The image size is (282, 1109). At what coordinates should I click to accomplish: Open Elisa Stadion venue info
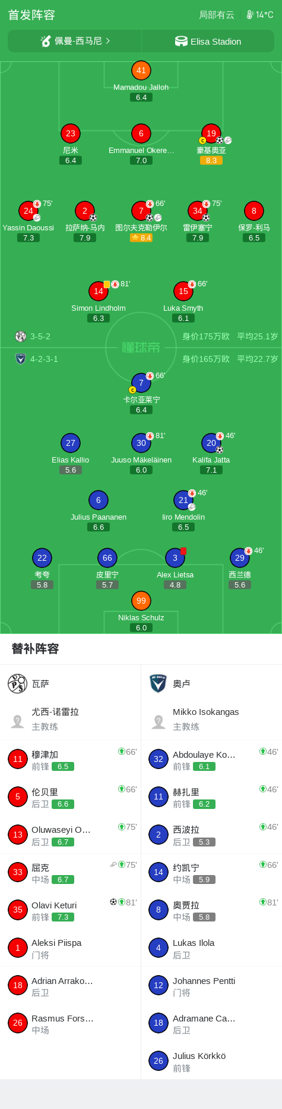point(208,41)
